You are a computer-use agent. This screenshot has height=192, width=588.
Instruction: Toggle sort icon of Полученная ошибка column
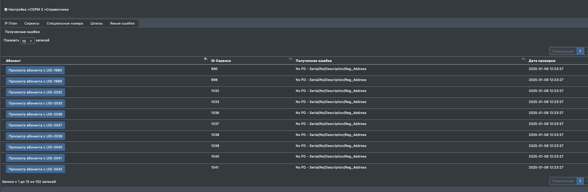coord(523,59)
